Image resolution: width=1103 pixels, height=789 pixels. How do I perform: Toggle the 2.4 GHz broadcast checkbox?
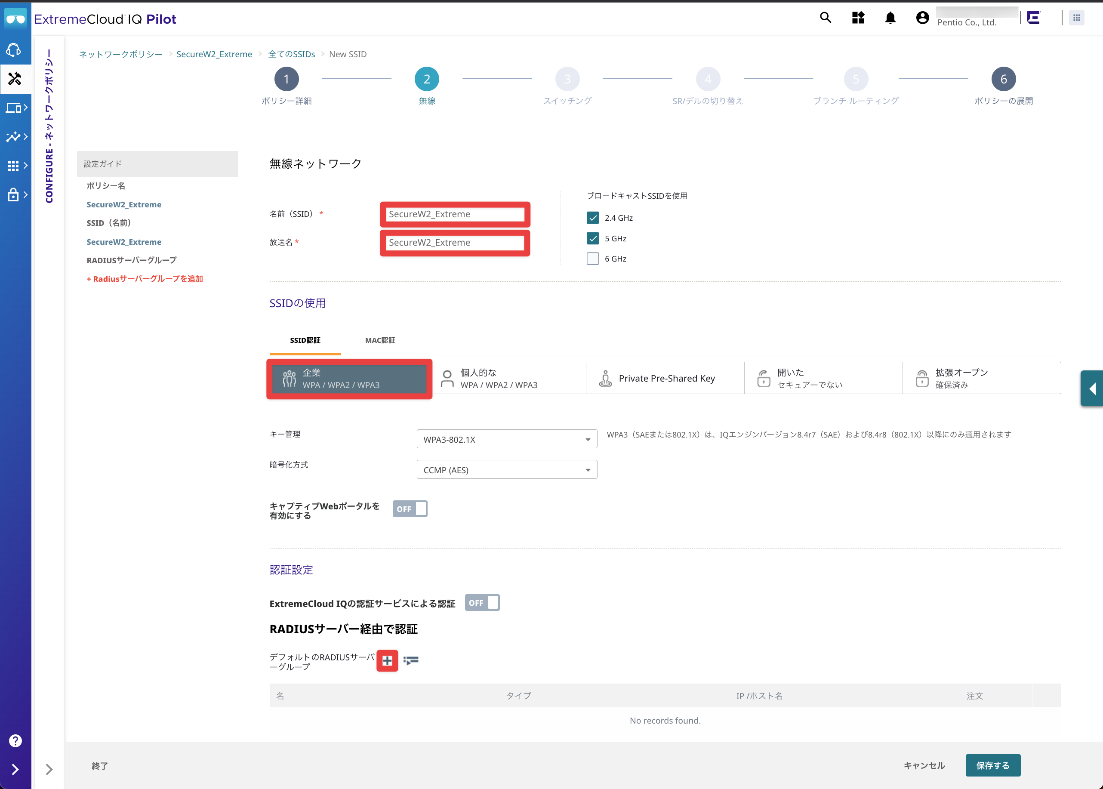[592, 218]
